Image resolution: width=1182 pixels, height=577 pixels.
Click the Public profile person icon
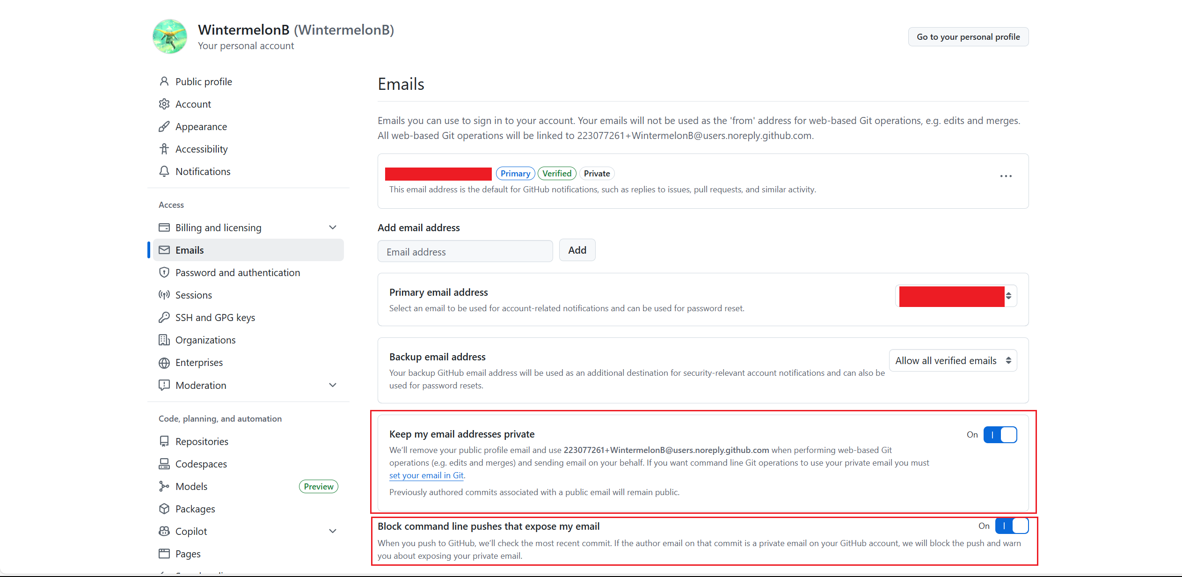click(164, 81)
